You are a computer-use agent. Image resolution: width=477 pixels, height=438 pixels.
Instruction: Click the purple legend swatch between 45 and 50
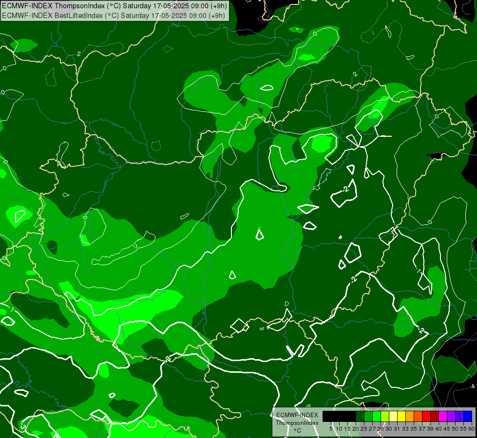point(451,416)
